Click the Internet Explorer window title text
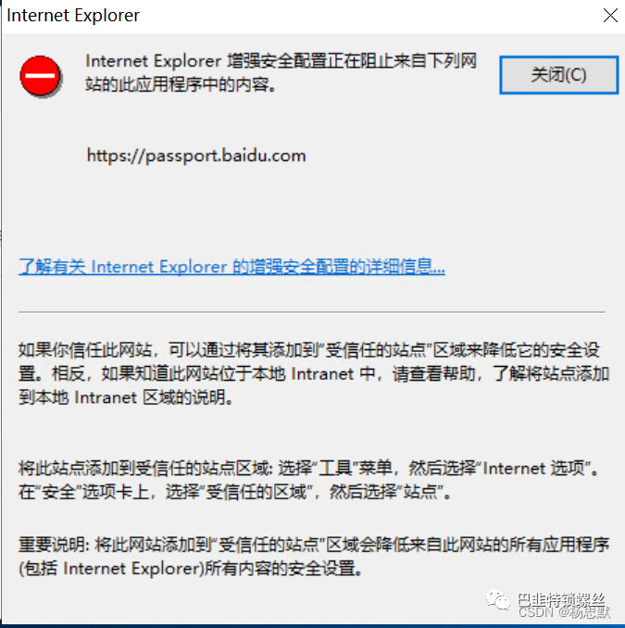This screenshot has height=628, width=625. (x=73, y=16)
